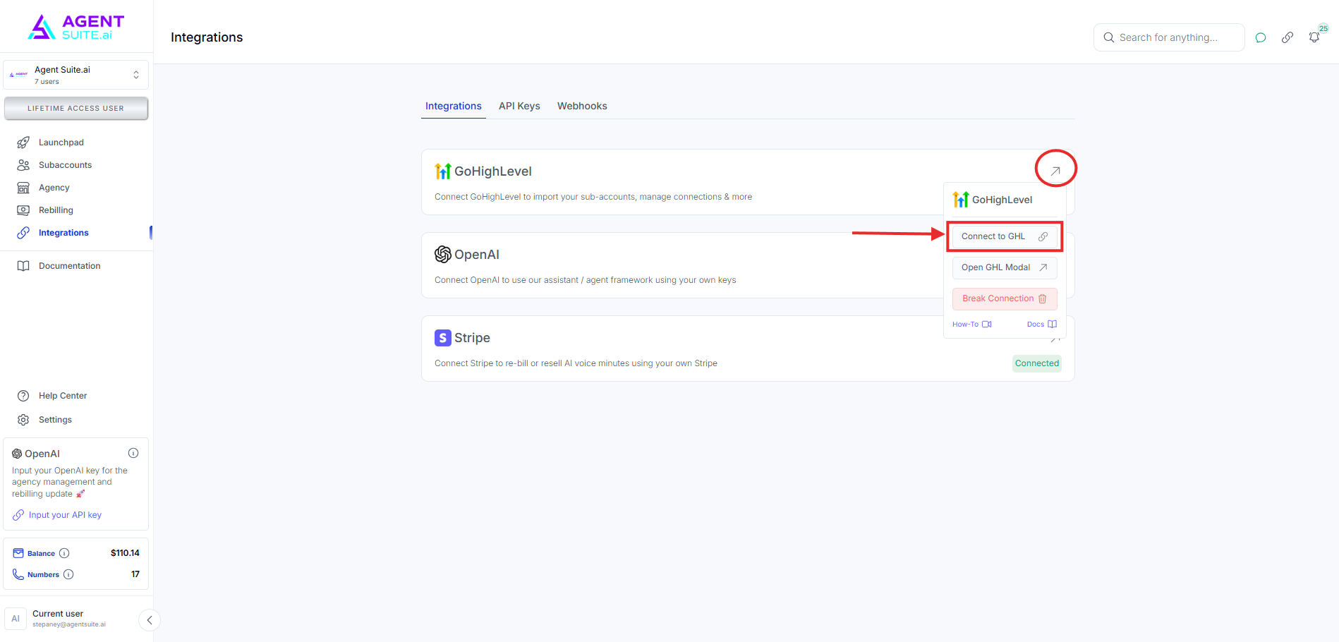Click the Current user AI avatar
The width and height of the screenshot is (1339, 642).
(x=16, y=619)
